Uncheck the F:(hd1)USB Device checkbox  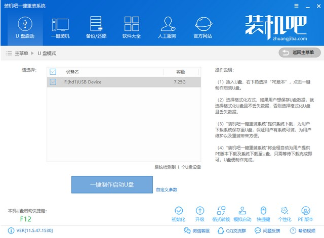[x=53, y=81]
